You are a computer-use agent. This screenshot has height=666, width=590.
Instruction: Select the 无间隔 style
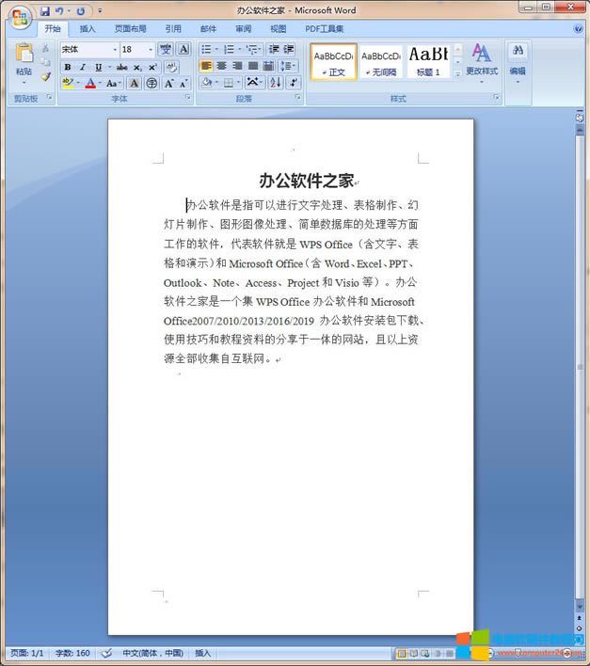381,61
